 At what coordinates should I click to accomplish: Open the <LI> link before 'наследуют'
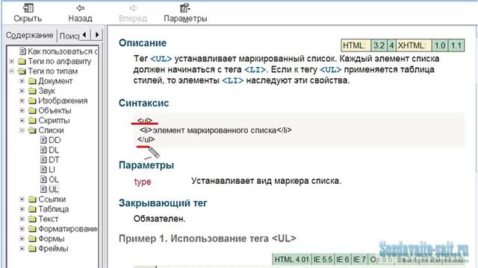click(233, 80)
